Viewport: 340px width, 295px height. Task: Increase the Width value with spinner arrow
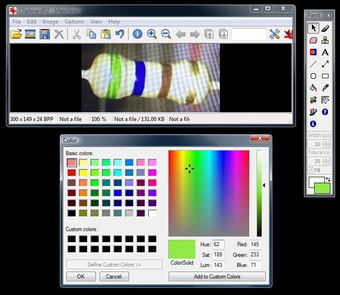pos(326,141)
